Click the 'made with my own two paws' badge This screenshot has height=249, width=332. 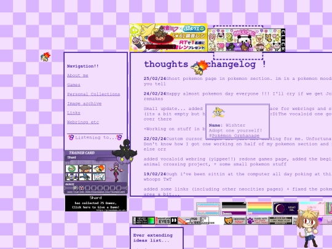(x=258, y=221)
